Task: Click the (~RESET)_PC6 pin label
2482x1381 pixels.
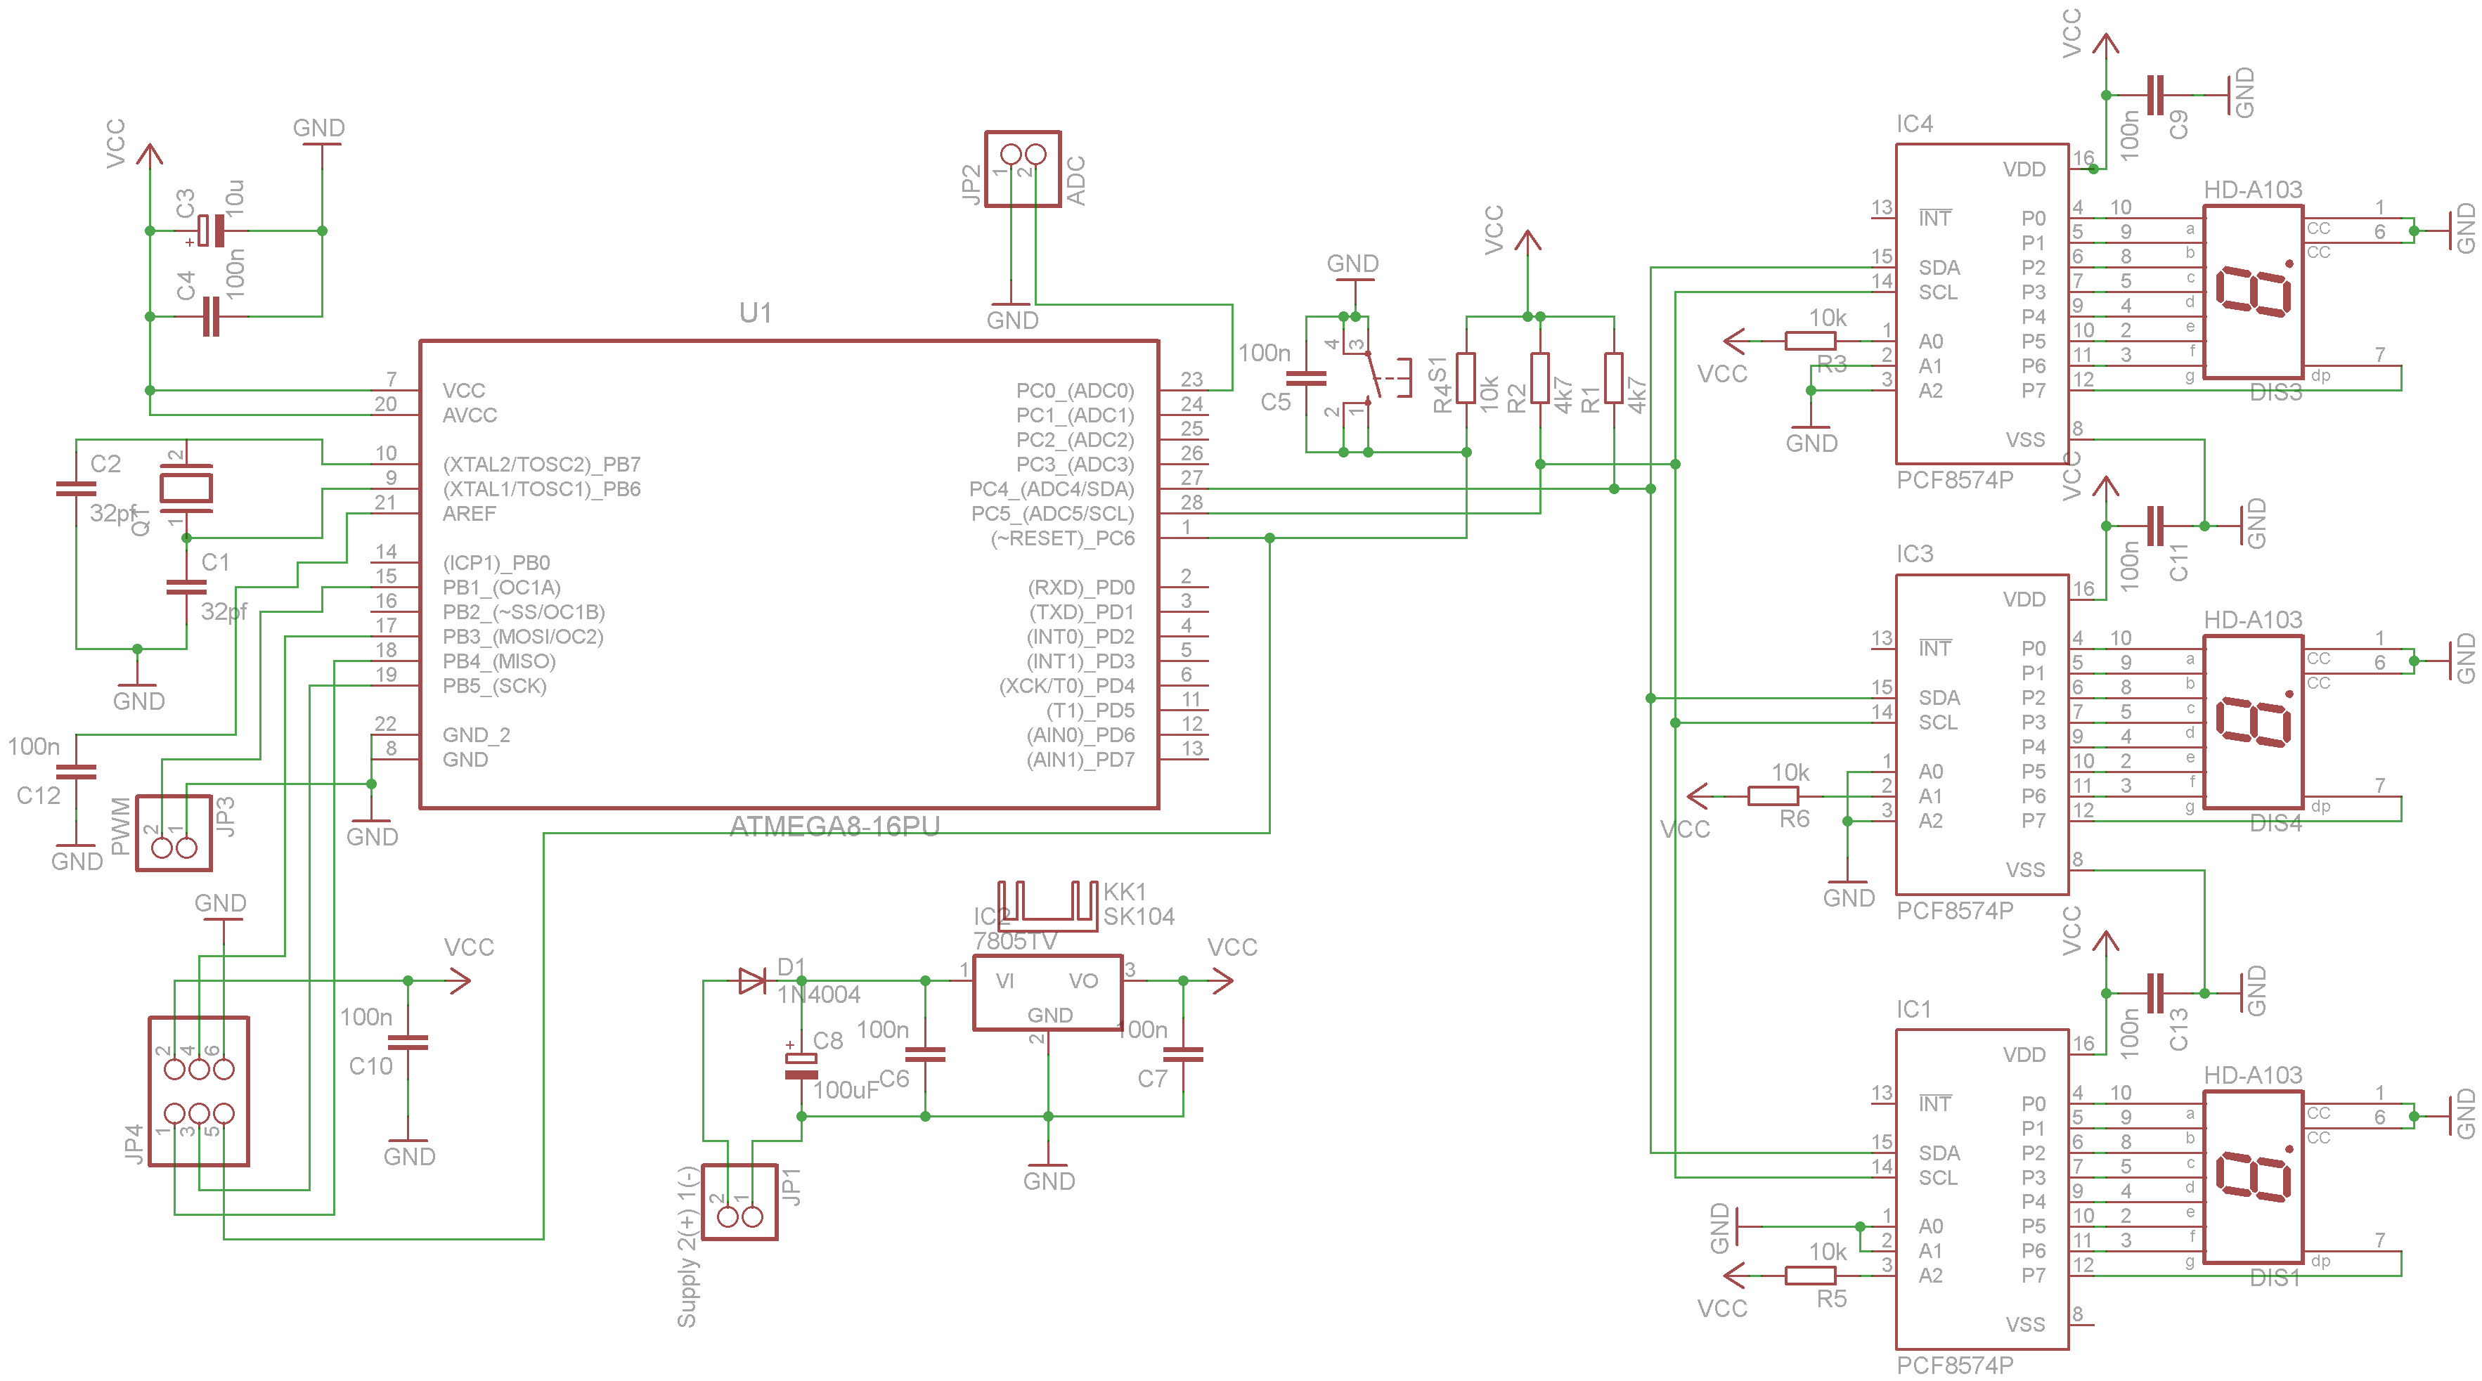Action: pyautogui.click(x=1063, y=538)
